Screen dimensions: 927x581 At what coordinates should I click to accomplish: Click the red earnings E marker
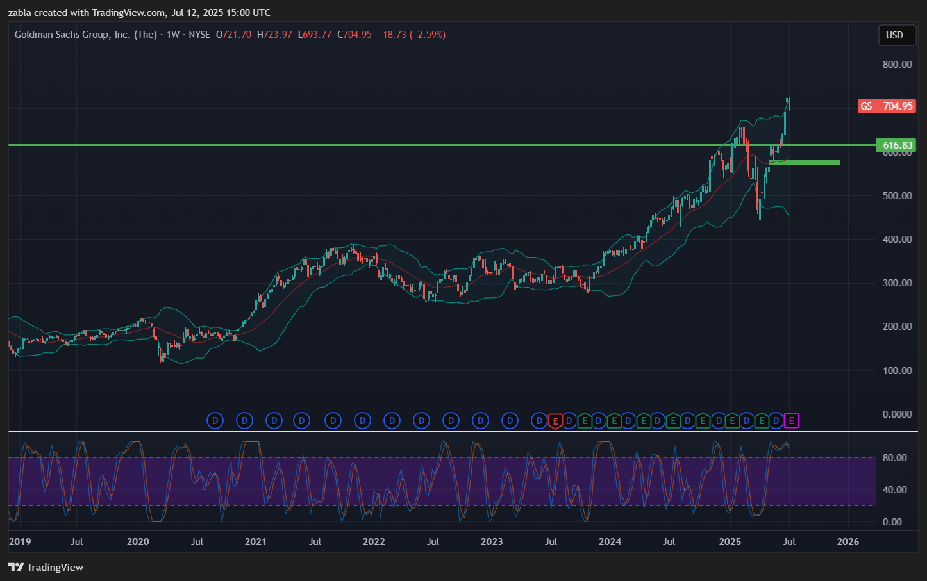pyautogui.click(x=555, y=421)
